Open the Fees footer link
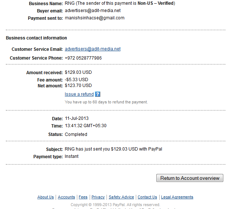The height and width of the screenshot is (209, 231). click(x=83, y=197)
